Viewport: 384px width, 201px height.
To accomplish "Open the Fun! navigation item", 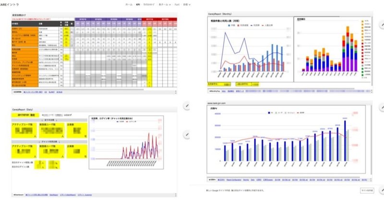I will [177, 4].
